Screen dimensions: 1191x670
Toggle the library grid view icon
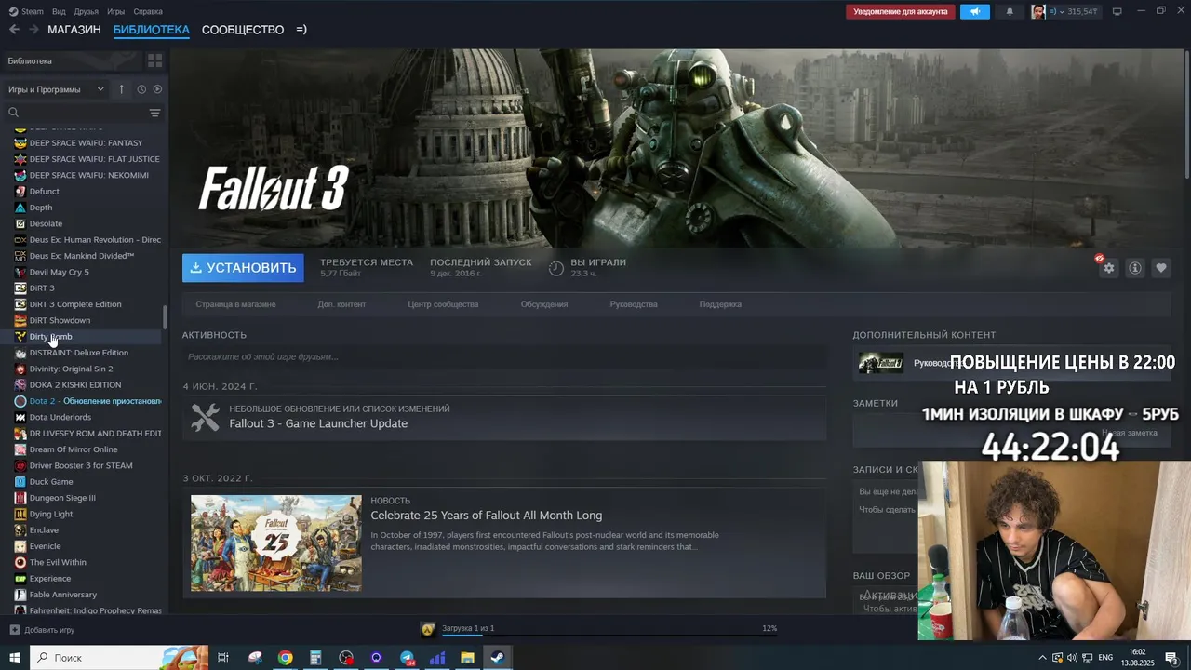click(154, 60)
